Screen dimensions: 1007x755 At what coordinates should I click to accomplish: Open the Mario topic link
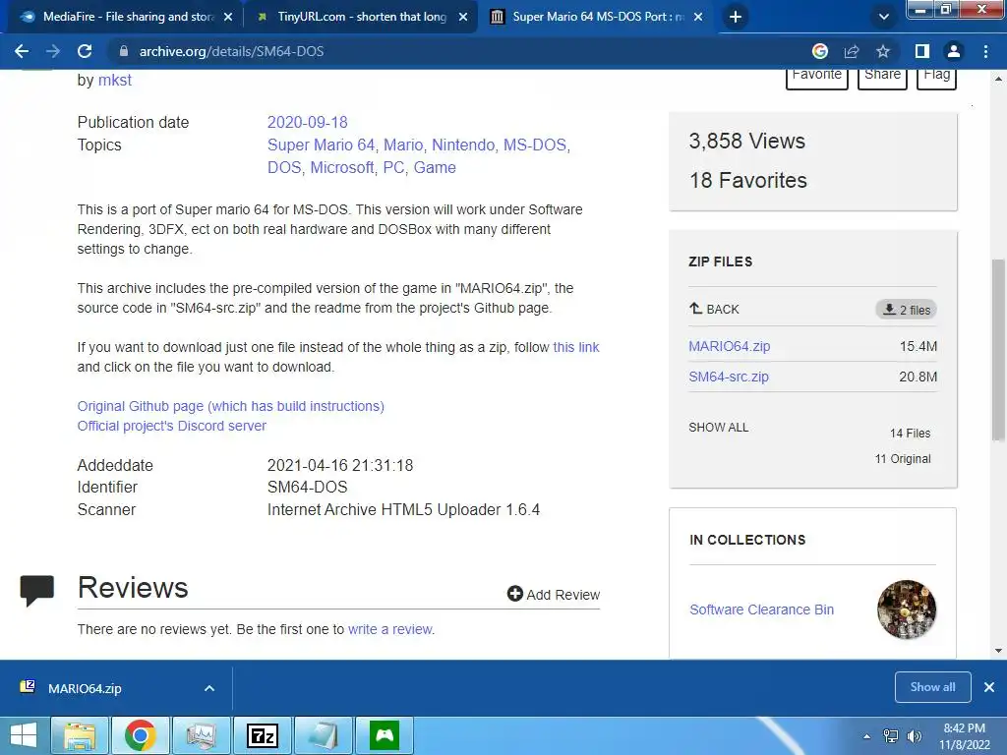[x=403, y=145]
